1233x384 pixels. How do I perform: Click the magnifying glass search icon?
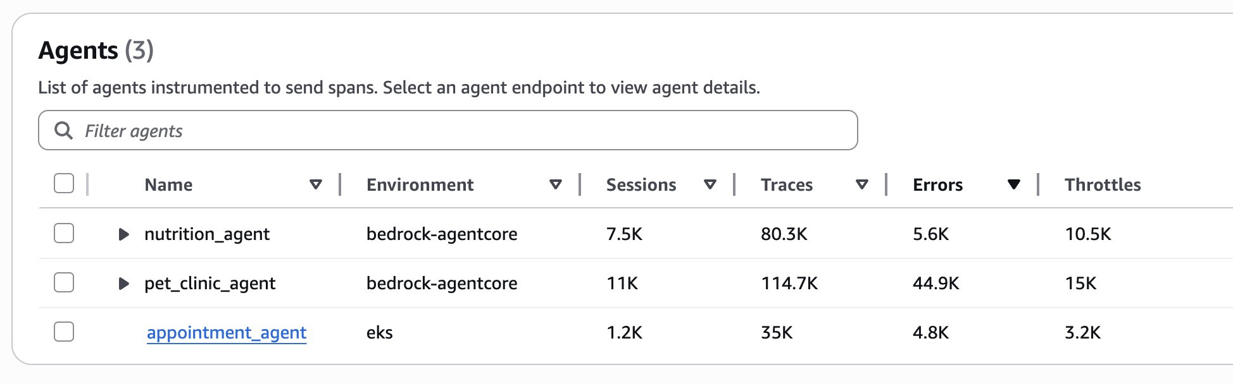click(63, 129)
